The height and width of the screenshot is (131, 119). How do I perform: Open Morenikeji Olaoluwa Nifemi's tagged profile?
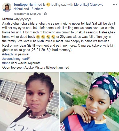58,7
